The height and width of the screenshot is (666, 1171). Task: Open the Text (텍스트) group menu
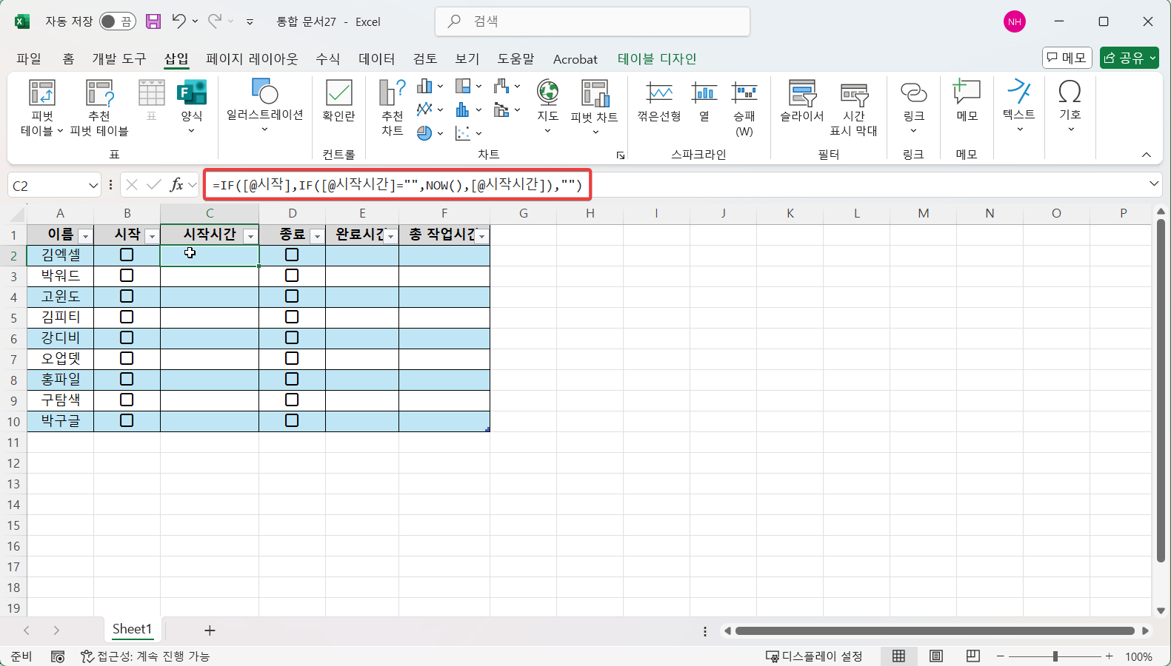click(x=1018, y=105)
